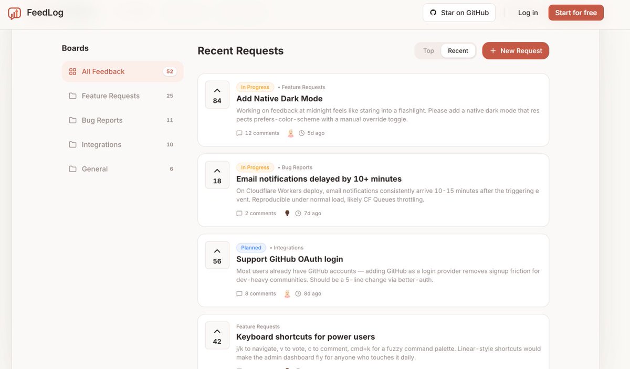Click the 25 count on Feature Requests

(x=170, y=96)
